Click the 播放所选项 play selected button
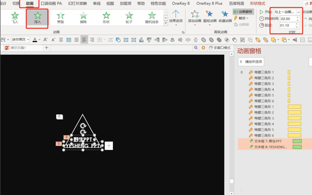Viewport: 312px width, 195px height. 251,62
